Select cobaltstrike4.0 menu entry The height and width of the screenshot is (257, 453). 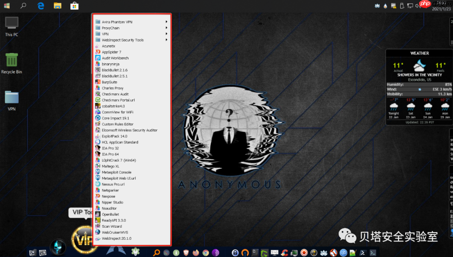click(x=113, y=106)
